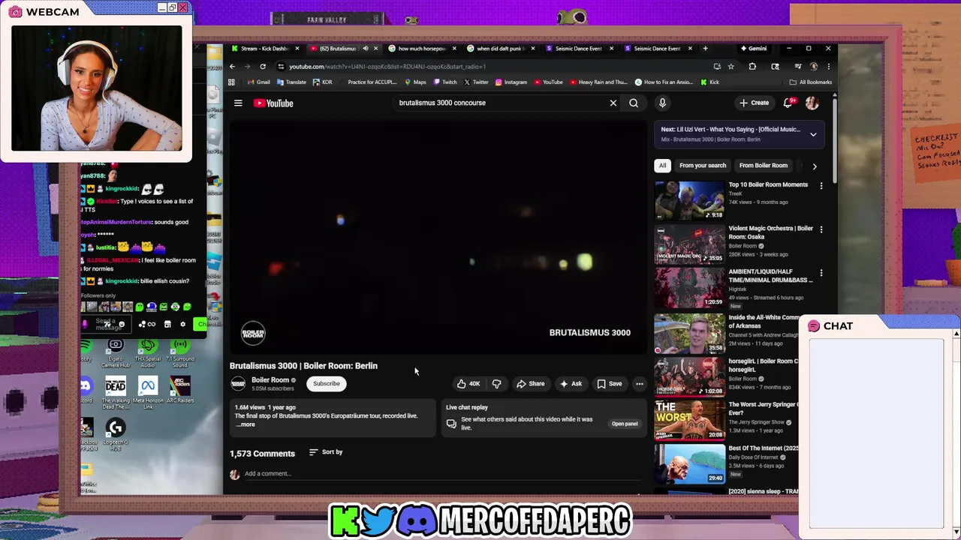Click the YouTube logo
961x540 pixels.
[273, 103]
